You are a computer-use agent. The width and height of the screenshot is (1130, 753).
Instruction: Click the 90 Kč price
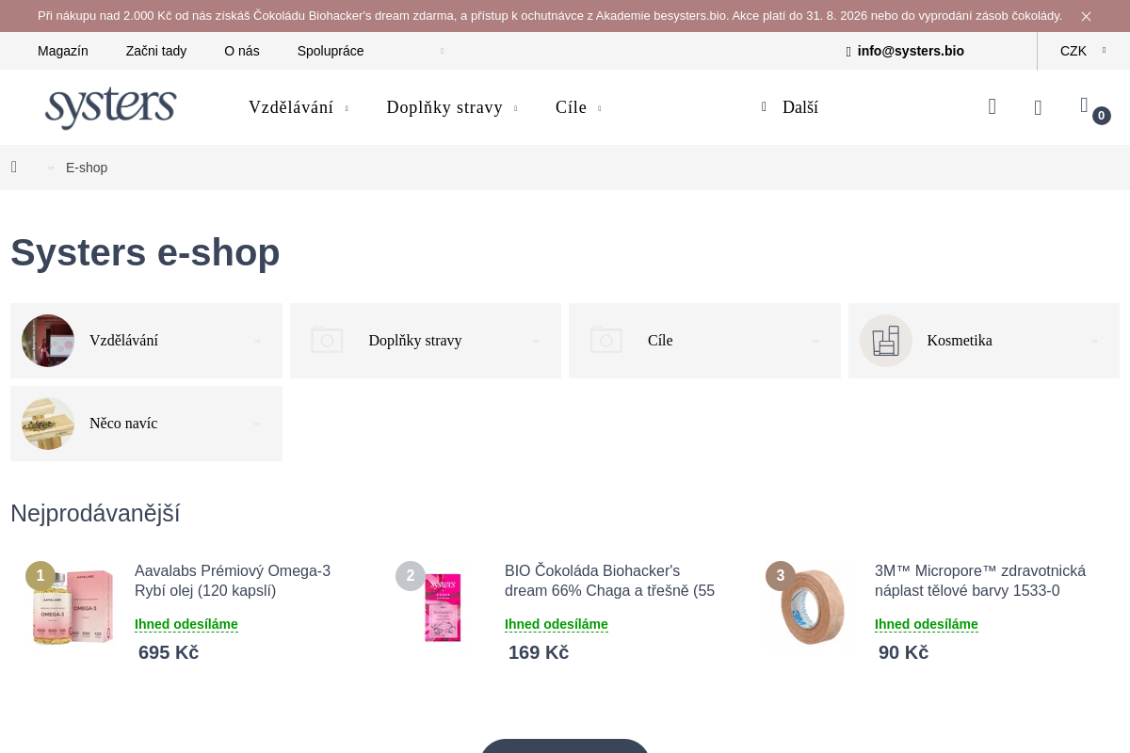click(x=903, y=652)
